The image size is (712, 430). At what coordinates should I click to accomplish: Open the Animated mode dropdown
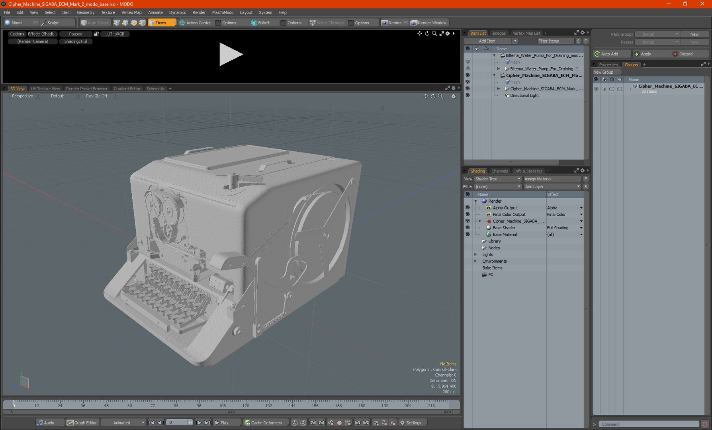tap(123, 423)
